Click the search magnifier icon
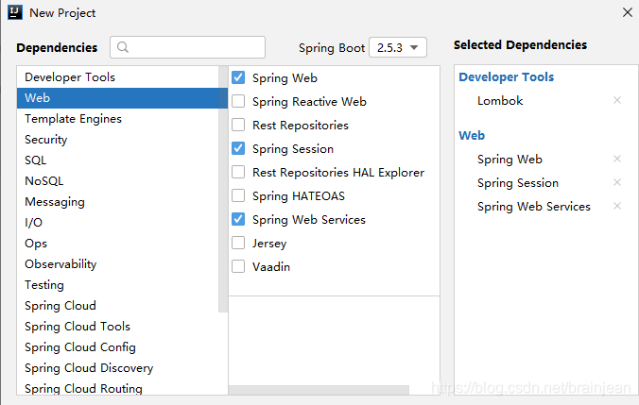639x405 pixels. 123,47
